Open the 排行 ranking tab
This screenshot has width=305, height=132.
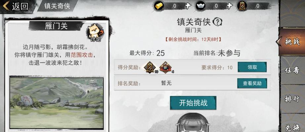pyautogui.click(x=292, y=99)
